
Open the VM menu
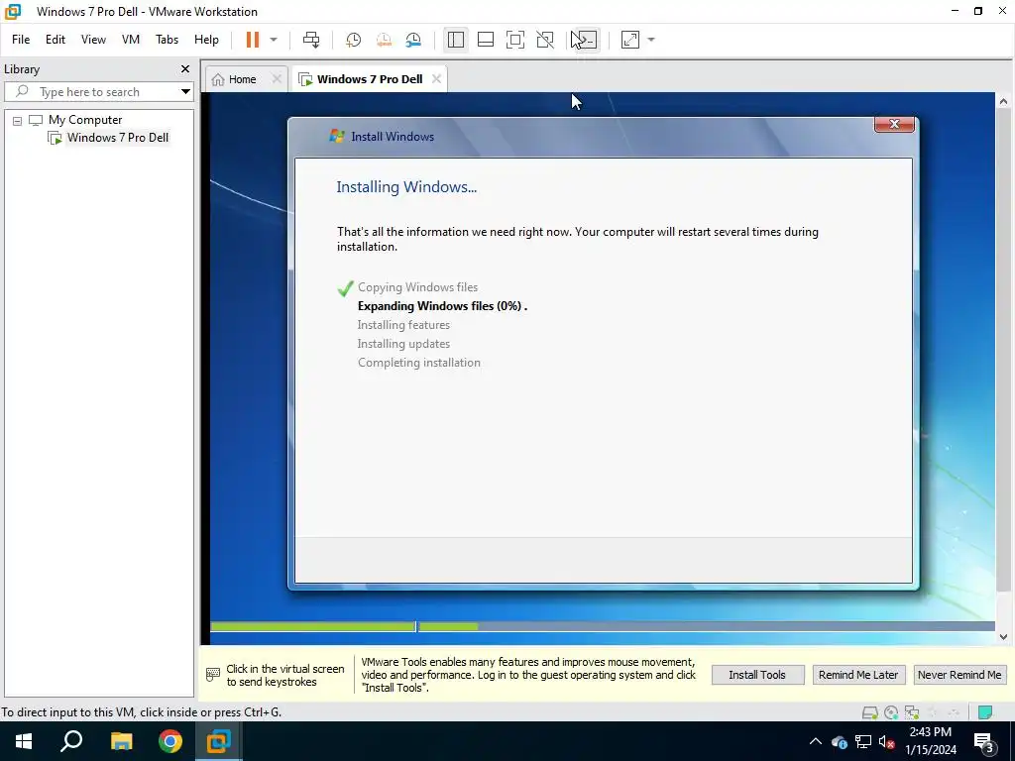click(131, 40)
